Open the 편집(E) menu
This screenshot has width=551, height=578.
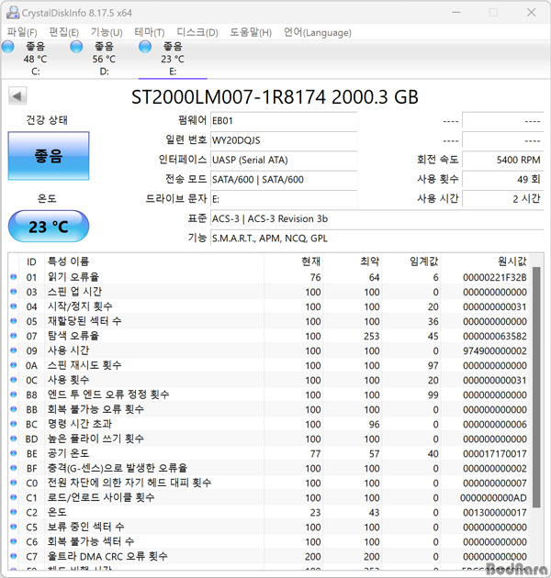tap(64, 32)
